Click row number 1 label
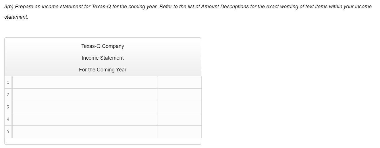Image resolution: width=380 pixels, height=148 pixels. point(8,83)
